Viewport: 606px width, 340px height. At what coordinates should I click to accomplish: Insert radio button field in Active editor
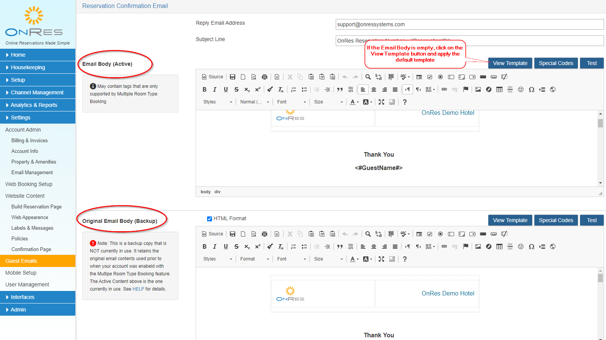440,77
